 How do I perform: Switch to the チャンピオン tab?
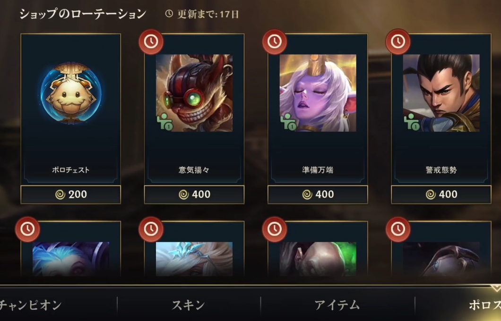coord(30,305)
